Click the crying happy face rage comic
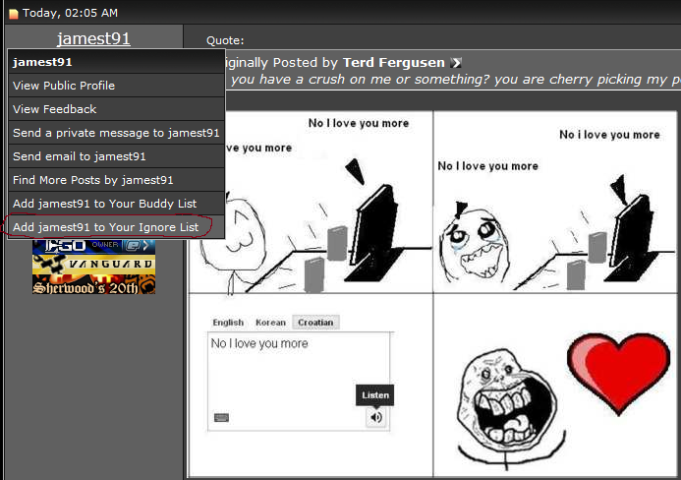The image size is (681, 480). (474, 244)
